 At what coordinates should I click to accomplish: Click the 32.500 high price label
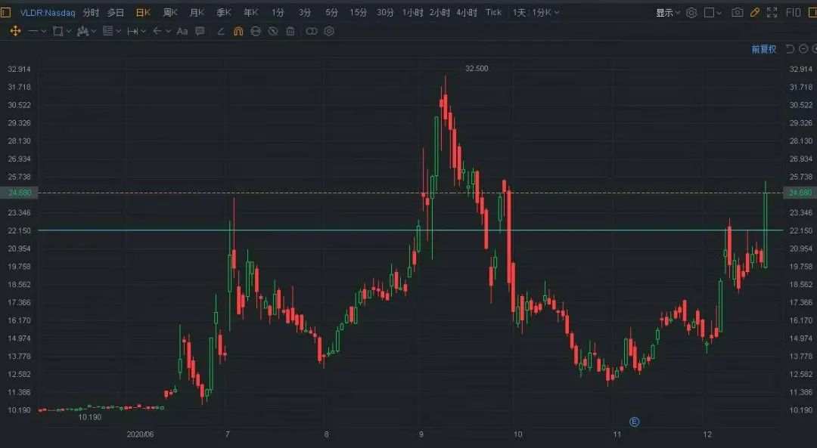(x=477, y=69)
